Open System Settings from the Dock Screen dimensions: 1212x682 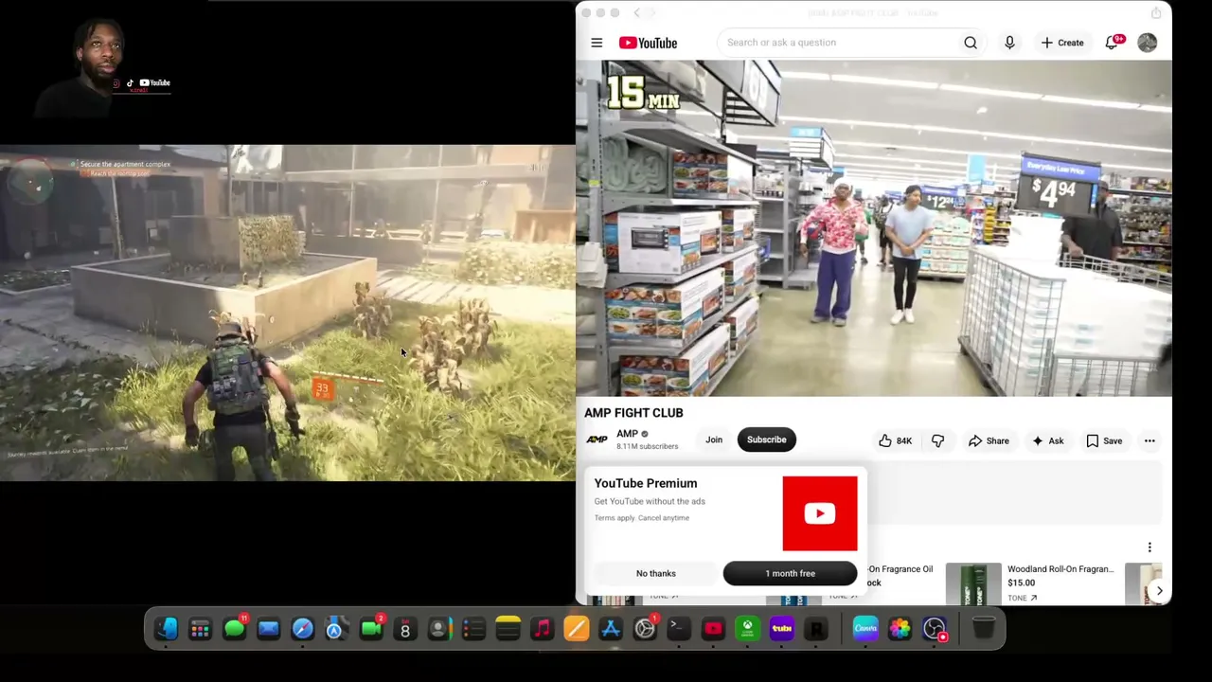coord(644,628)
